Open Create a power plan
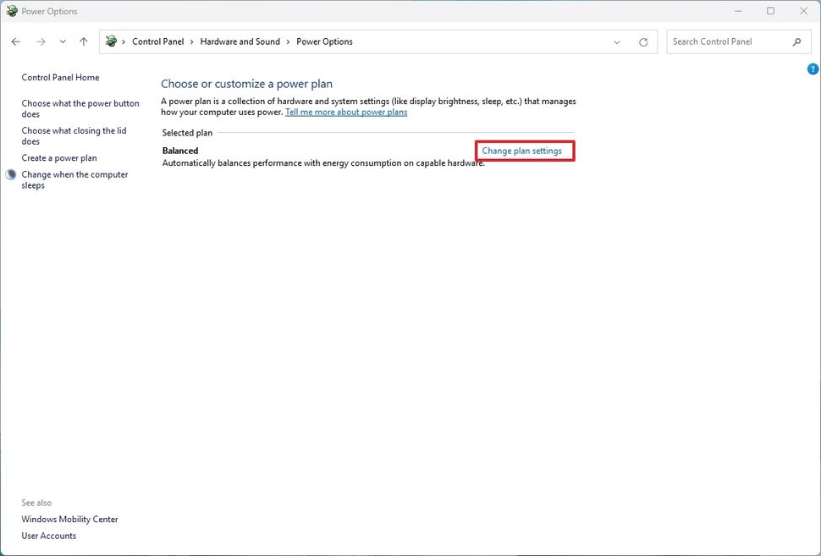Viewport: 821px width, 556px height. (x=58, y=157)
